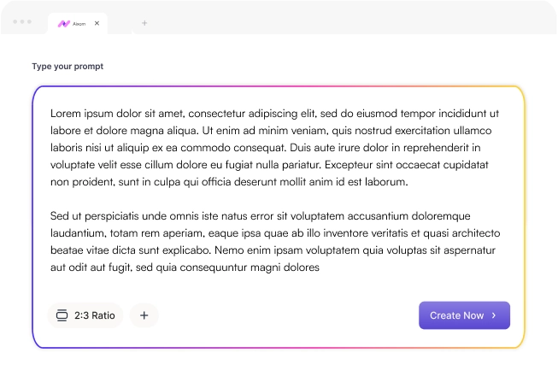Click the first window control dot
The height and width of the screenshot is (388, 558).
(x=15, y=21)
